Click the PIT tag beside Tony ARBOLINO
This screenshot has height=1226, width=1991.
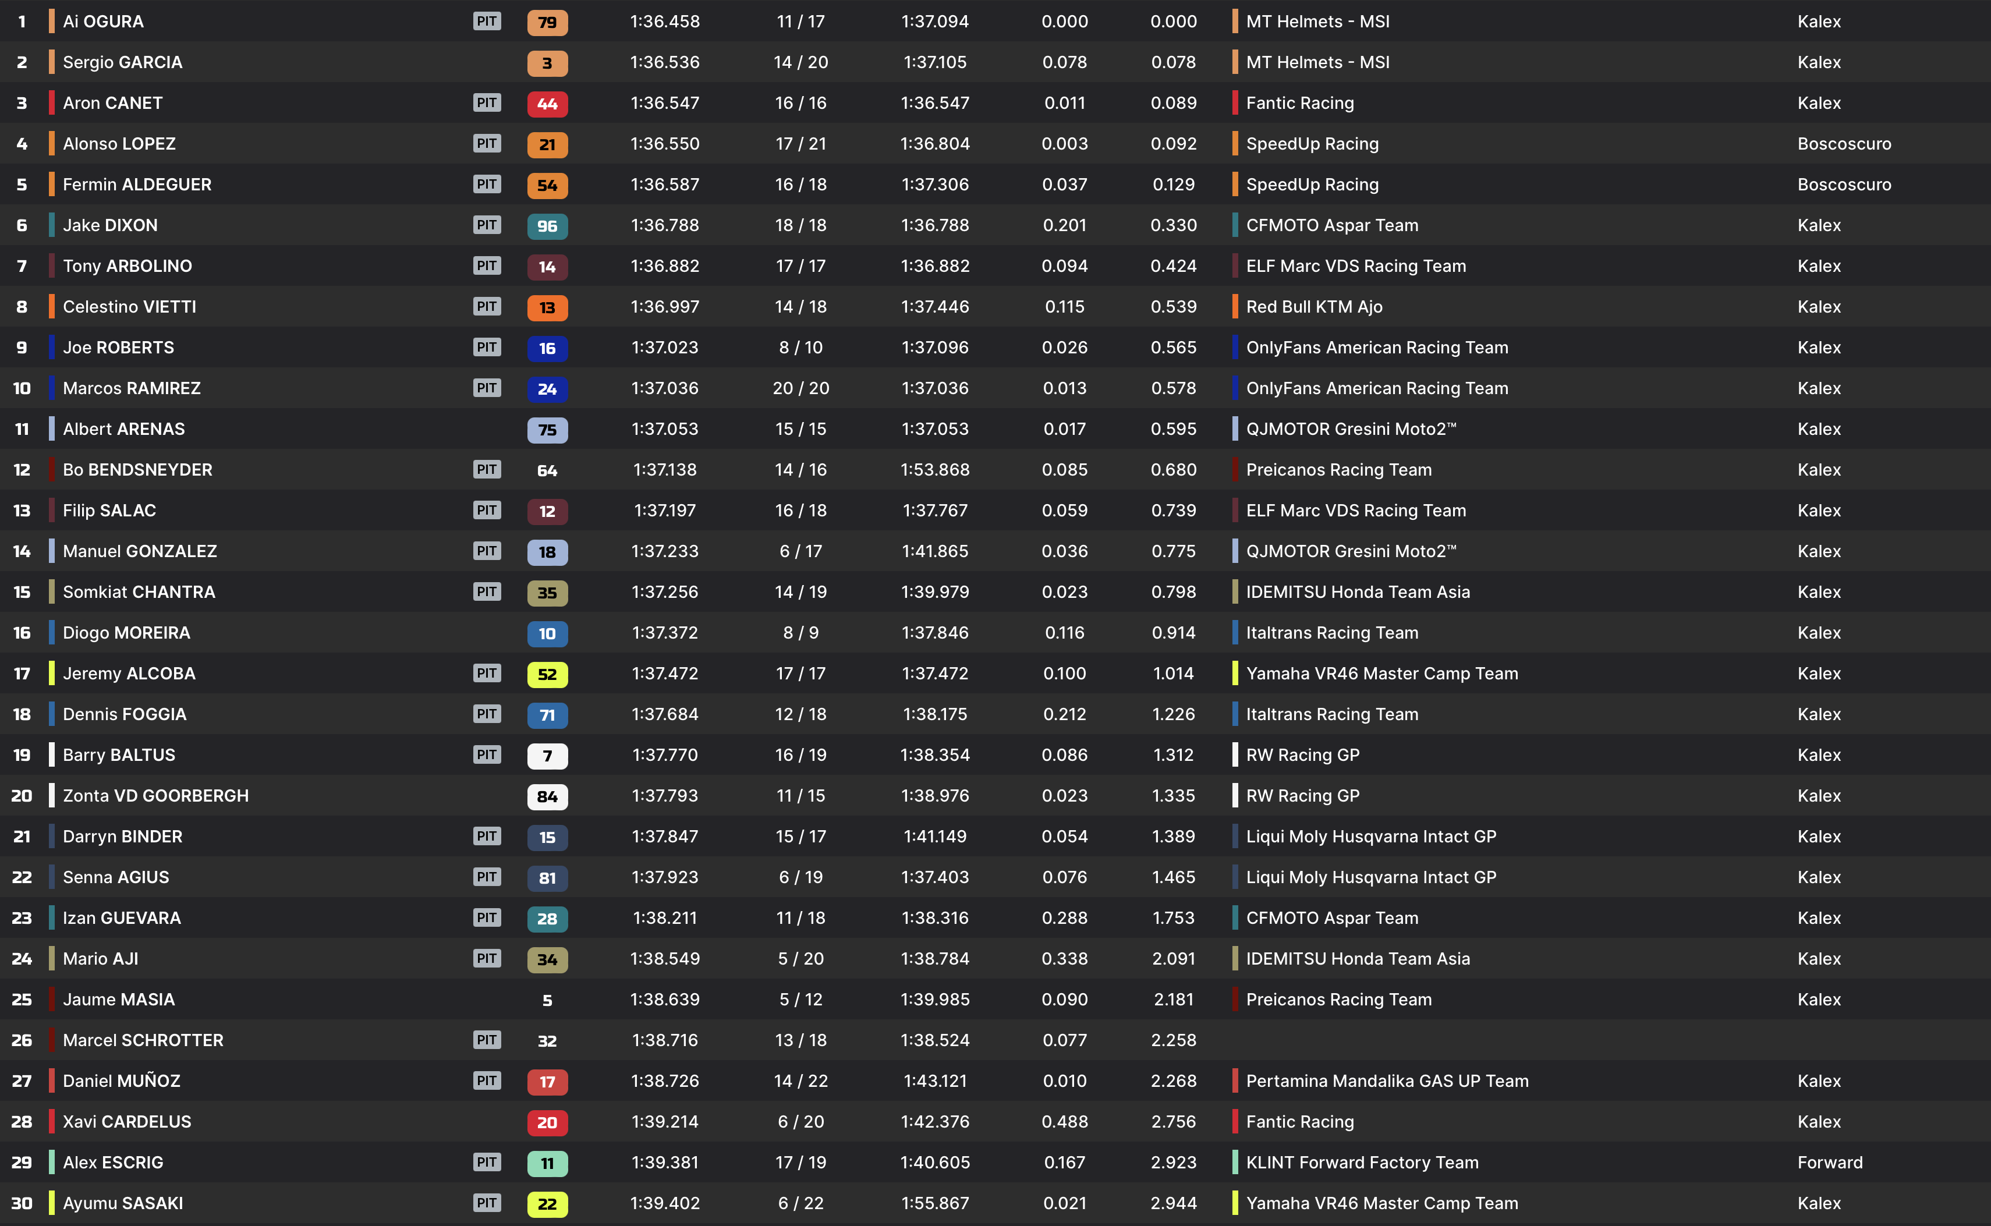[487, 266]
